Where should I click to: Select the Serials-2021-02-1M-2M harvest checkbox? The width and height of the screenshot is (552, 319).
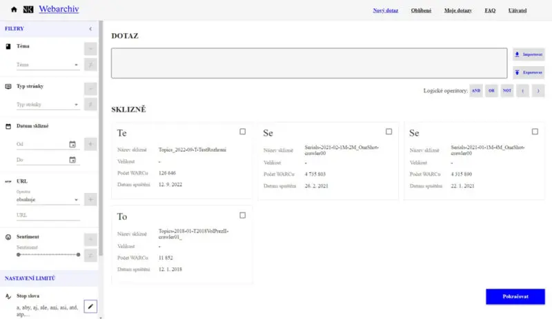389,132
